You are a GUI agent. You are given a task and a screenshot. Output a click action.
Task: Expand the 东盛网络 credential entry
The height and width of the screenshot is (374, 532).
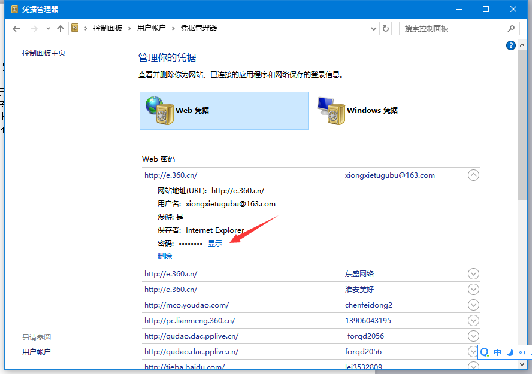473,273
